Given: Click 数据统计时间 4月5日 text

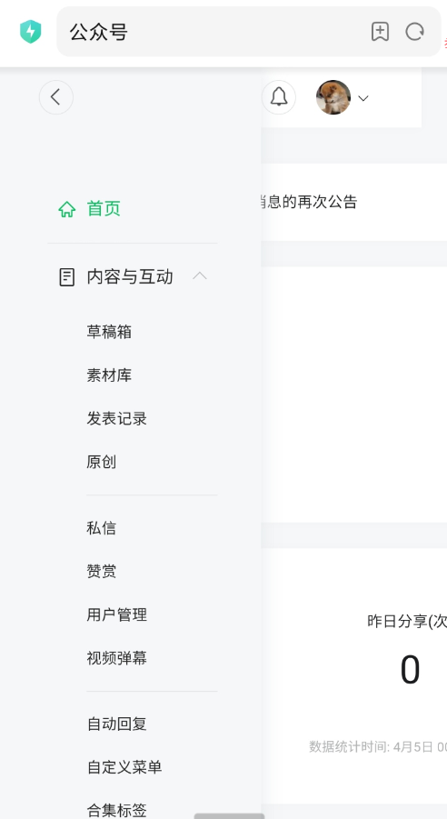Looking at the screenshot, I should pyautogui.click(x=378, y=747).
